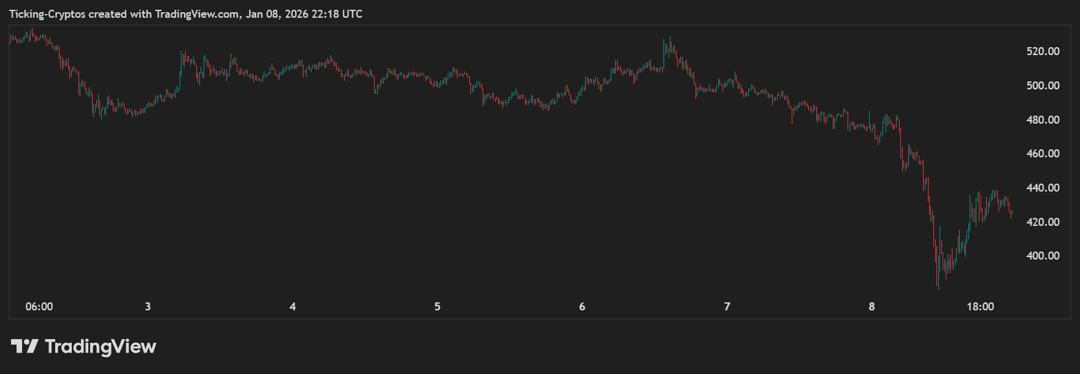Select the 420.00 price level label
This screenshot has width=1080, height=374.
[x=1043, y=222]
